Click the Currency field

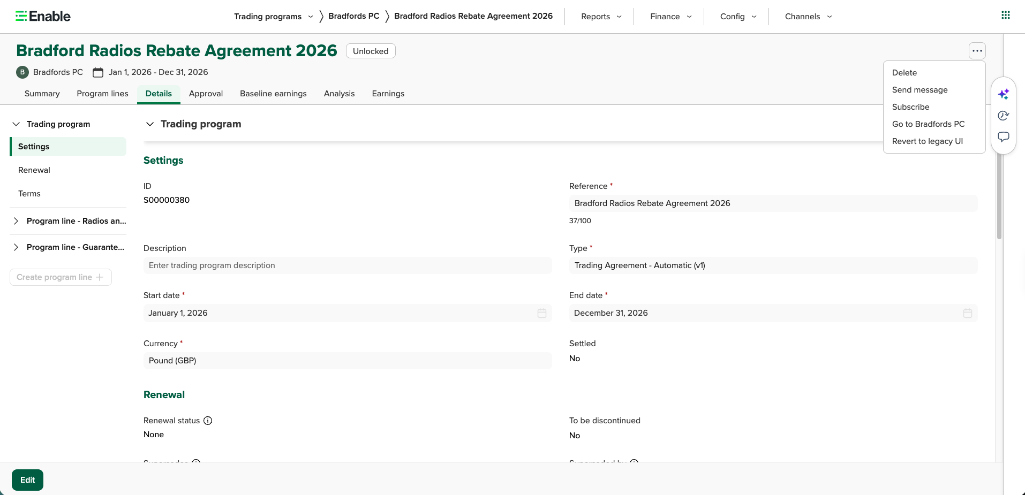pyautogui.click(x=348, y=361)
